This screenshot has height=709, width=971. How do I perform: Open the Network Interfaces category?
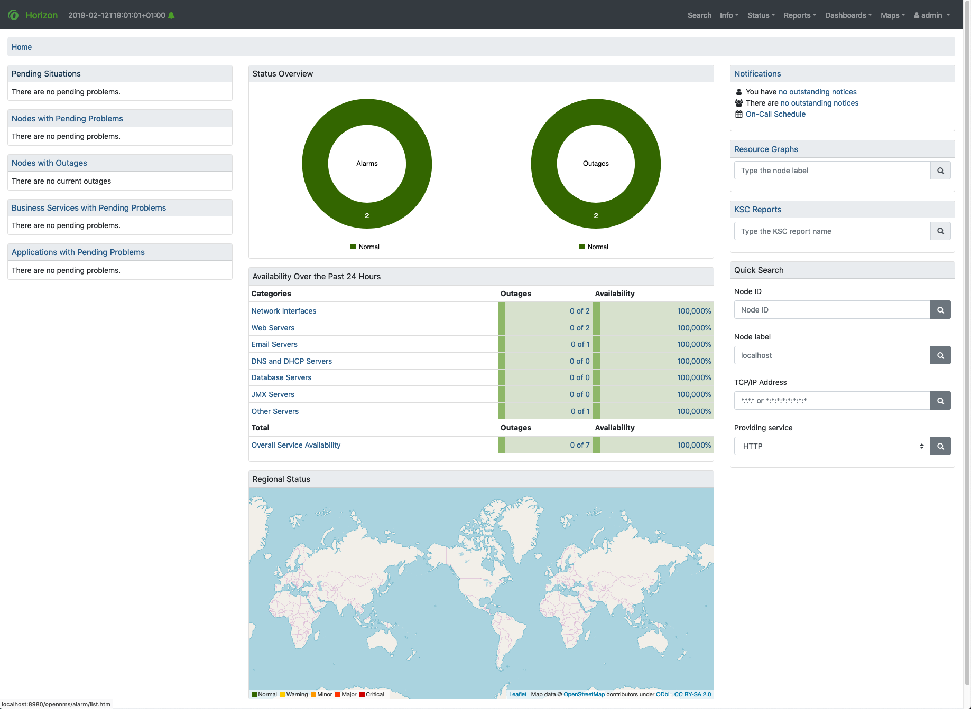click(284, 311)
